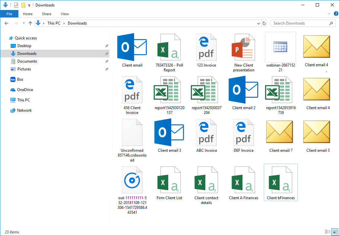Open the Recent locations dropdown

(24, 23)
